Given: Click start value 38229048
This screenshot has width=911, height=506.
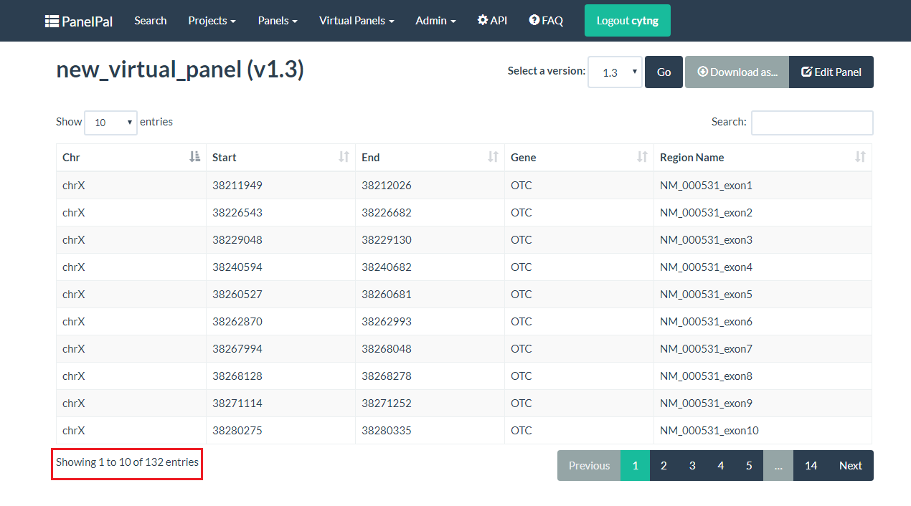Looking at the screenshot, I should click(x=237, y=240).
